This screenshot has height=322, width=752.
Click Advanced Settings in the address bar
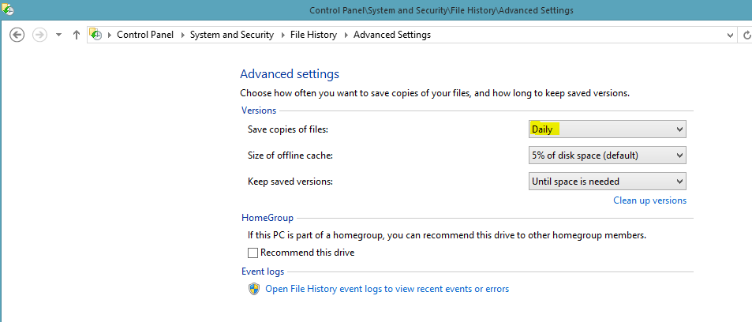(392, 35)
